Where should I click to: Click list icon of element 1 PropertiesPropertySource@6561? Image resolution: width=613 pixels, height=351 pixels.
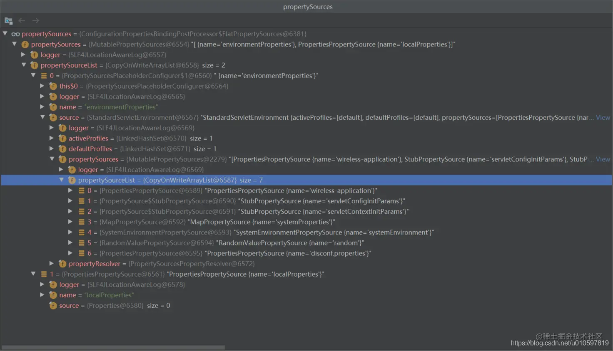(44, 274)
